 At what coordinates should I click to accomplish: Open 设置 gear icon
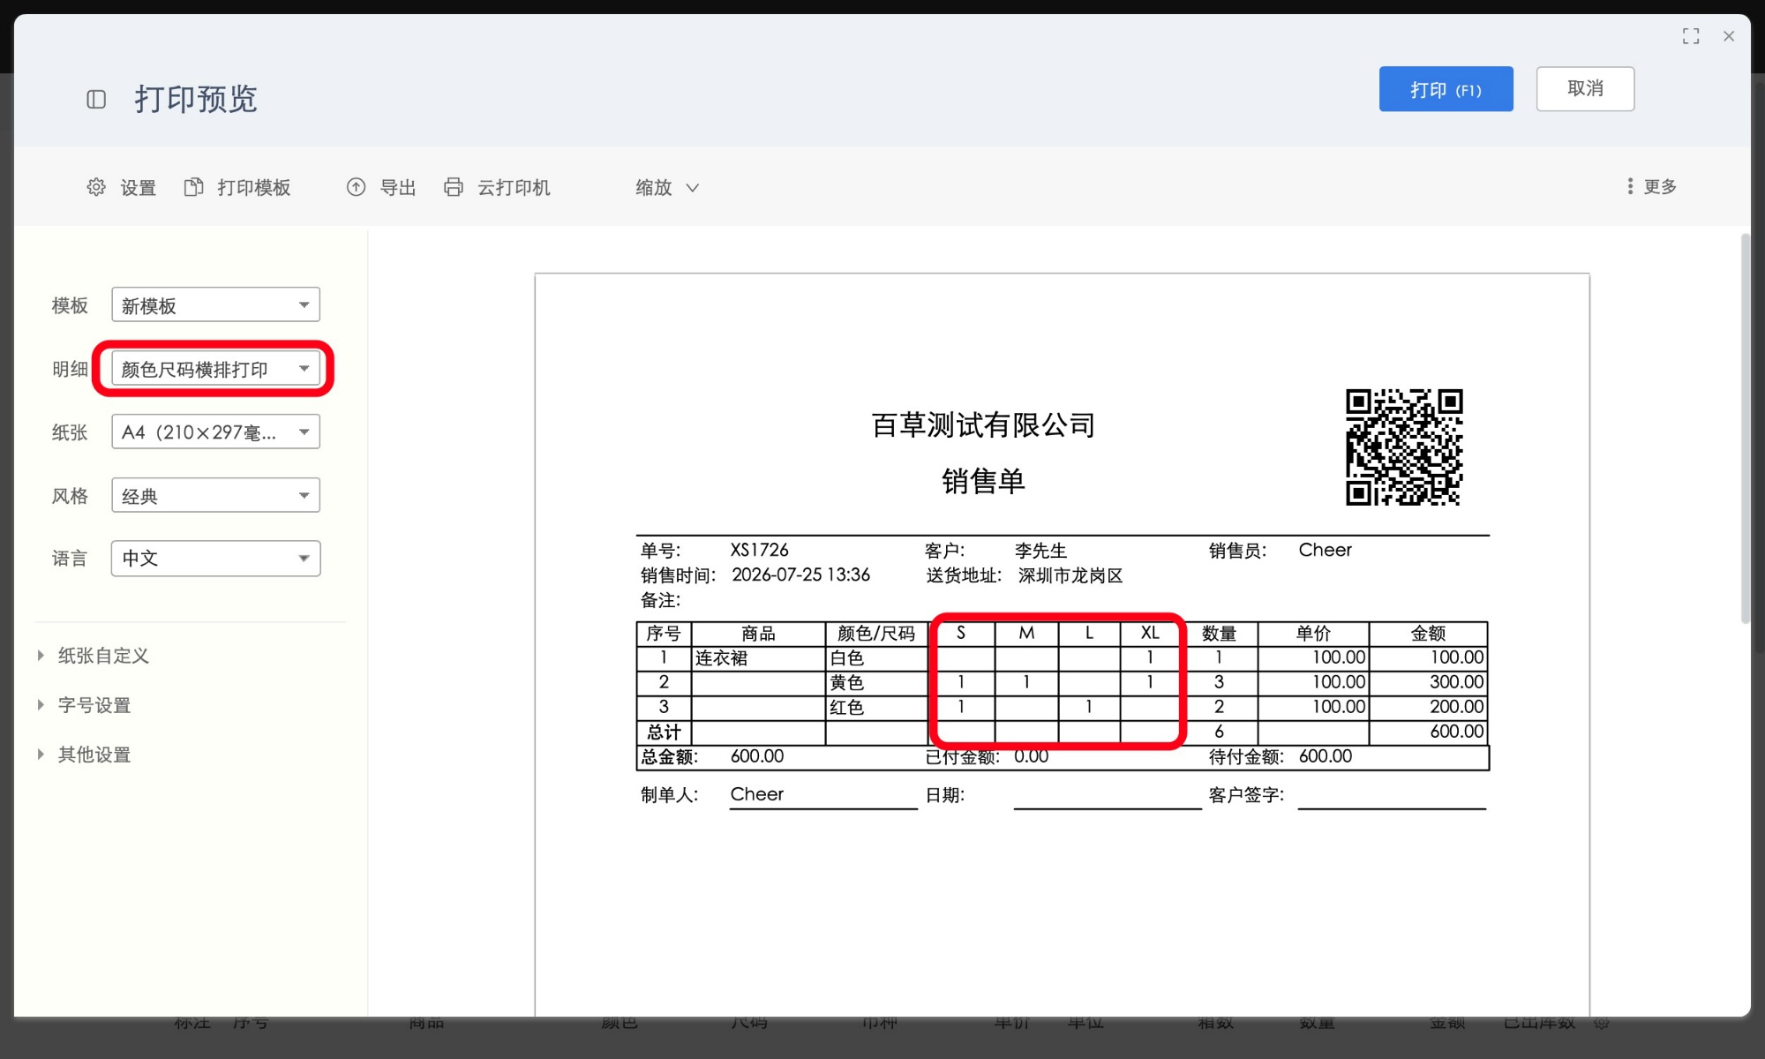96,187
